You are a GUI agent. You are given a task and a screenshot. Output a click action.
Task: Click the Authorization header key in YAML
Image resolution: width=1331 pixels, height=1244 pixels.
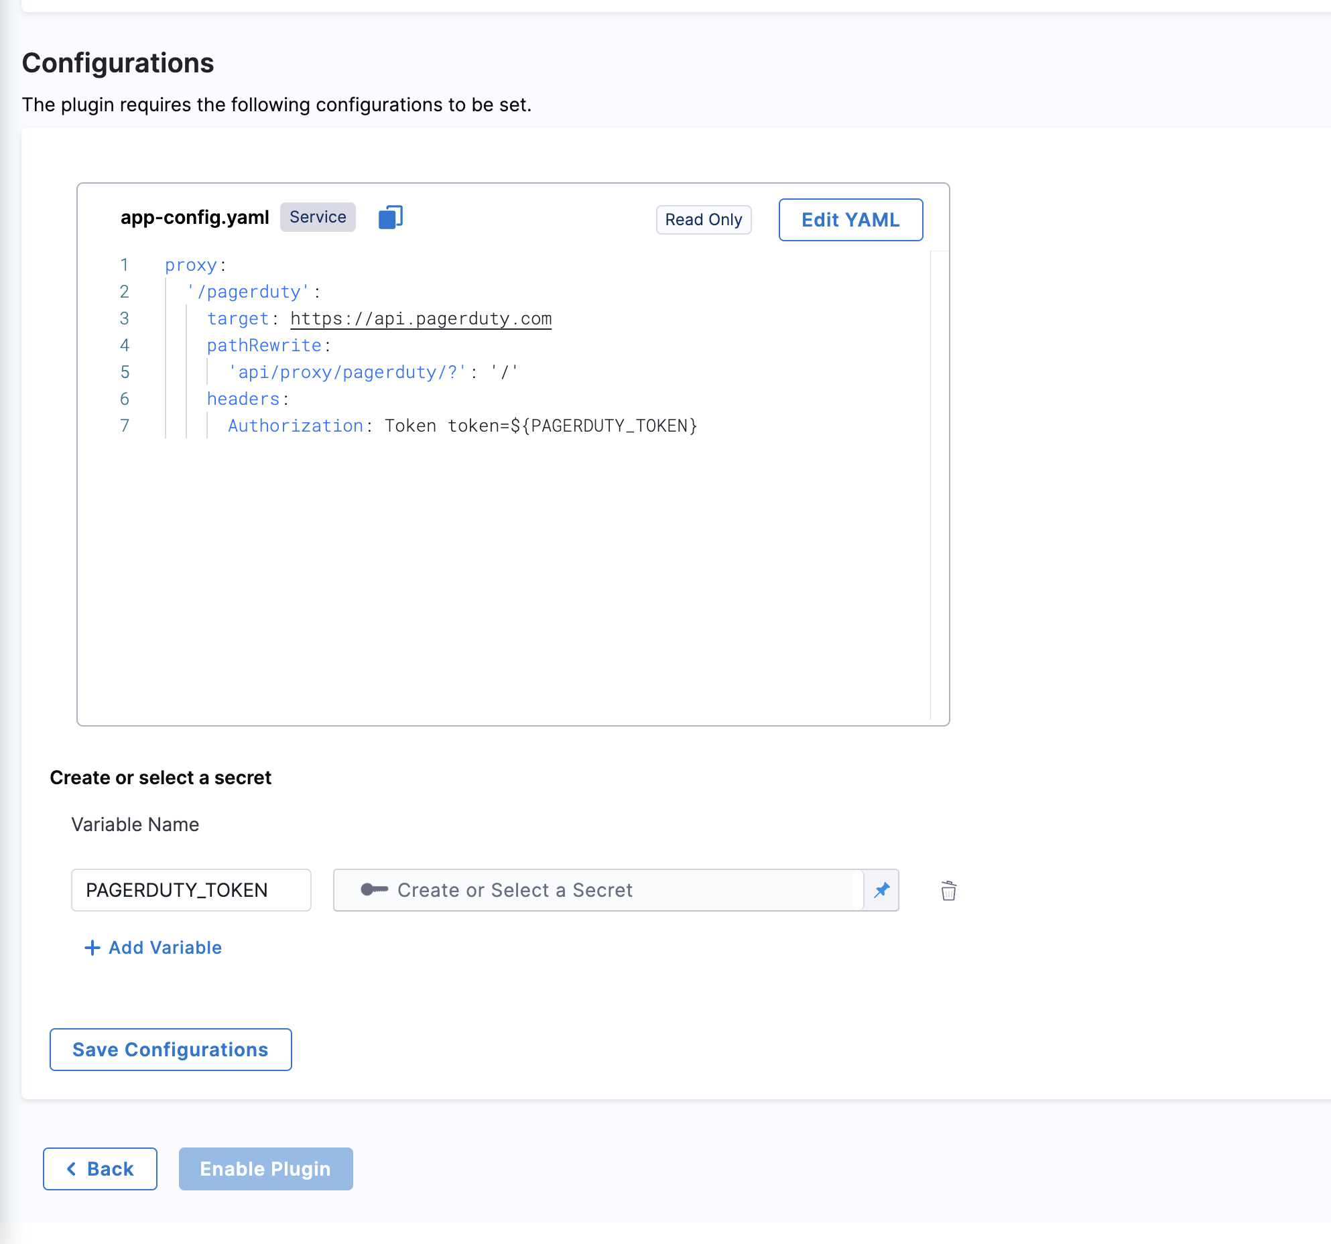click(x=296, y=426)
